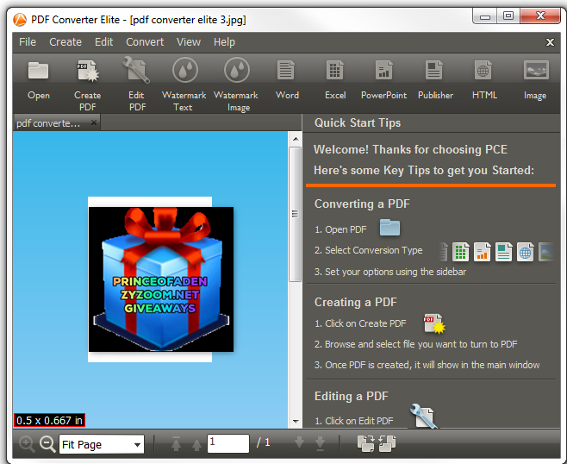
Task: Expand the Fit Page zoom dropdown
Action: (137, 444)
